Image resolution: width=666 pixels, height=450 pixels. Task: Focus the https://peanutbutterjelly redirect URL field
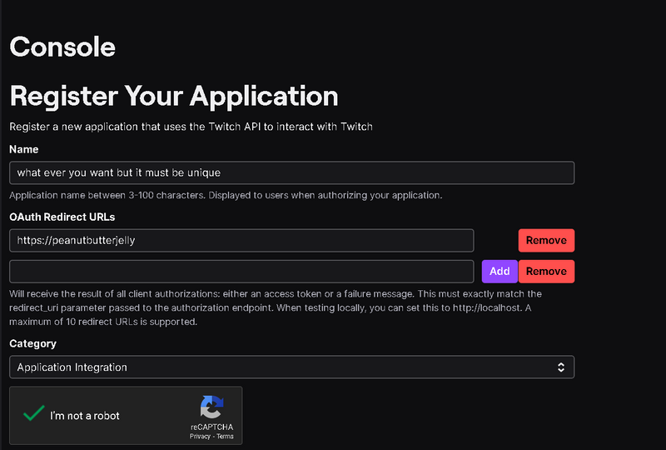pos(241,240)
